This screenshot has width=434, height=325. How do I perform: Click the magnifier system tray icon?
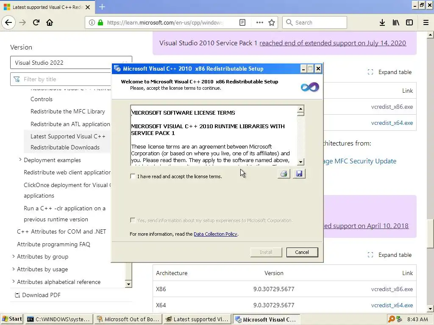pos(391,319)
